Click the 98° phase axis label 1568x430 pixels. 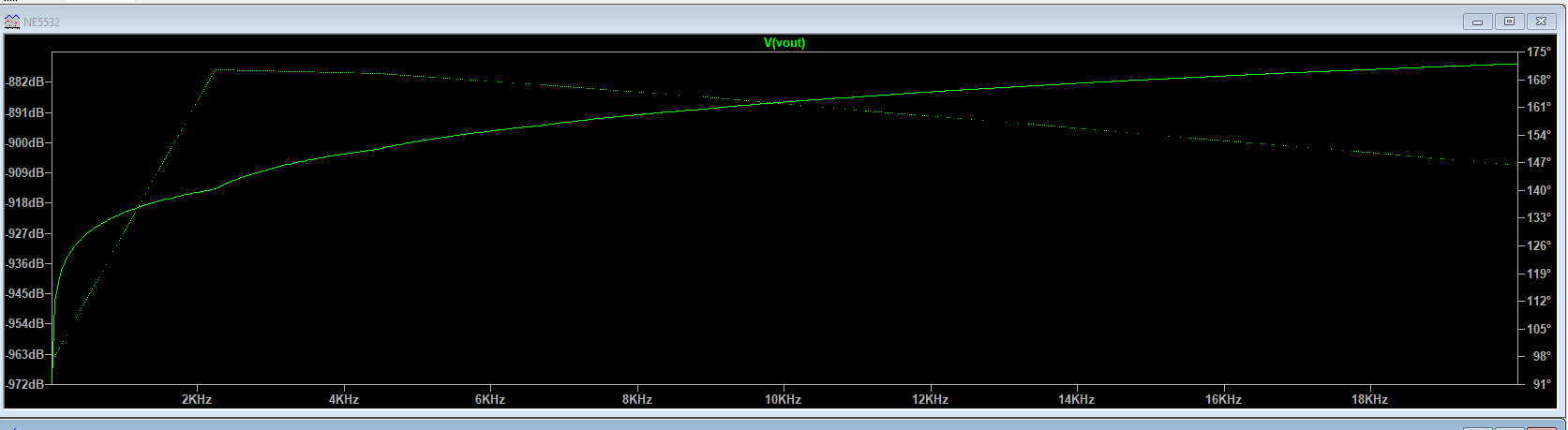coord(1542,357)
